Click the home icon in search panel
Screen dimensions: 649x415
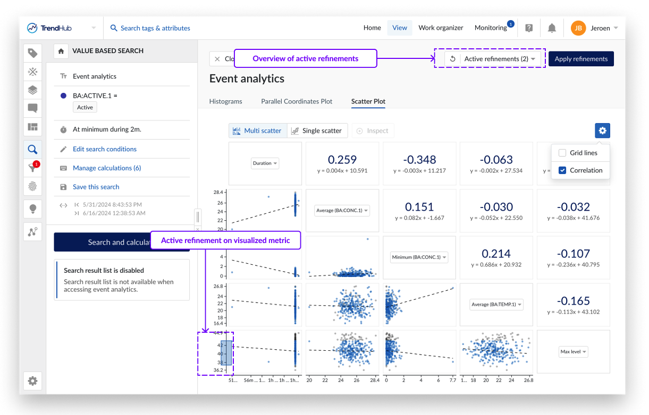[x=61, y=51]
